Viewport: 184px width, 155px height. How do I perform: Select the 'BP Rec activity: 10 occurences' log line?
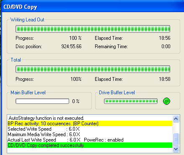click(90, 124)
